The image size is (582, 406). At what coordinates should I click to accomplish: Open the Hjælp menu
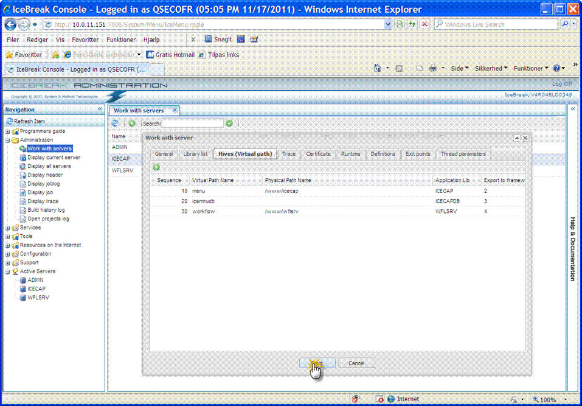[x=151, y=40]
